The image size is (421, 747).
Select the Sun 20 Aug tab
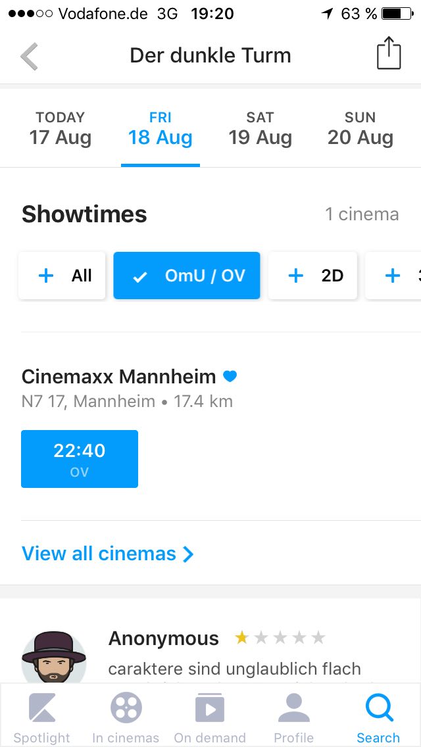point(360,129)
